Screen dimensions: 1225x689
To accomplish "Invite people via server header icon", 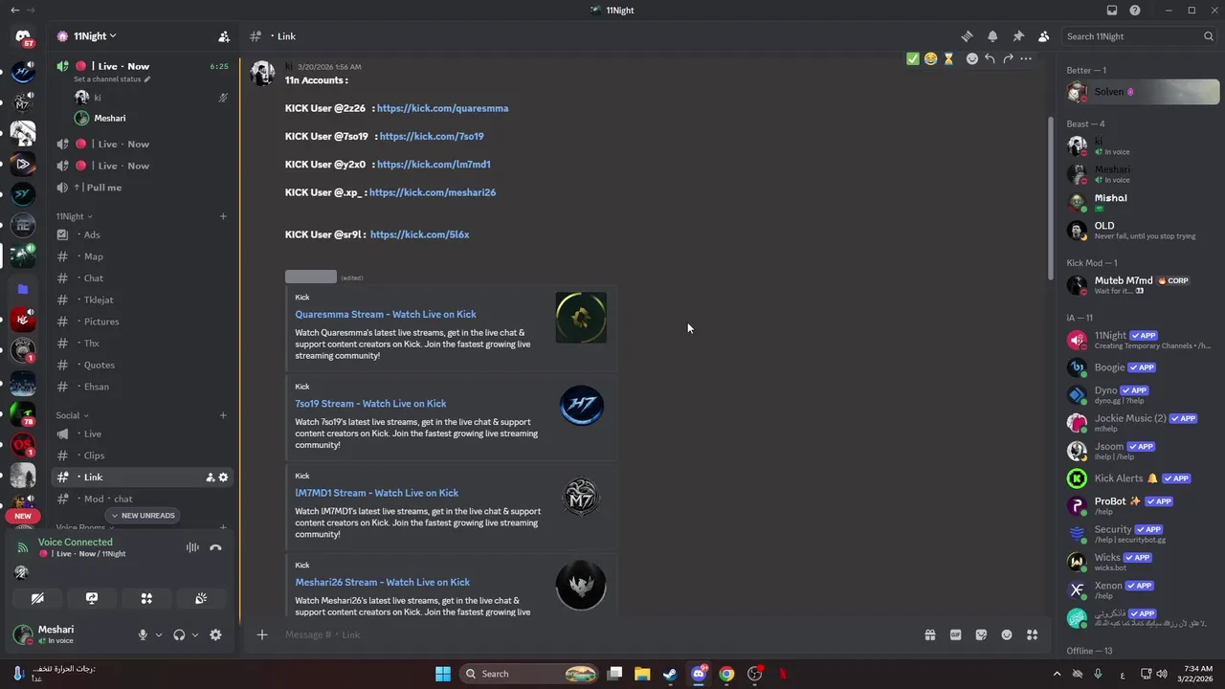I will (224, 36).
